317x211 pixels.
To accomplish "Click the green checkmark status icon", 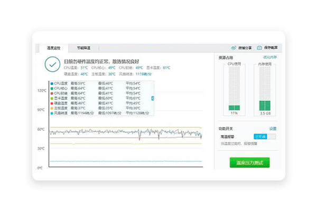I will tap(52, 64).
